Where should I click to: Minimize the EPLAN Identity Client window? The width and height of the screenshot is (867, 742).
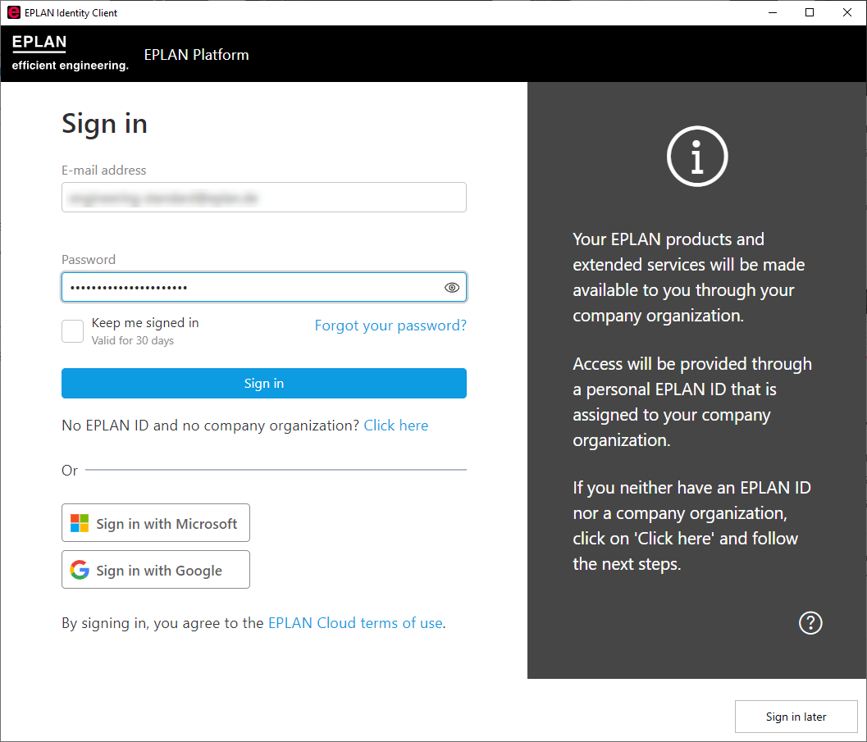(x=772, y=12)
